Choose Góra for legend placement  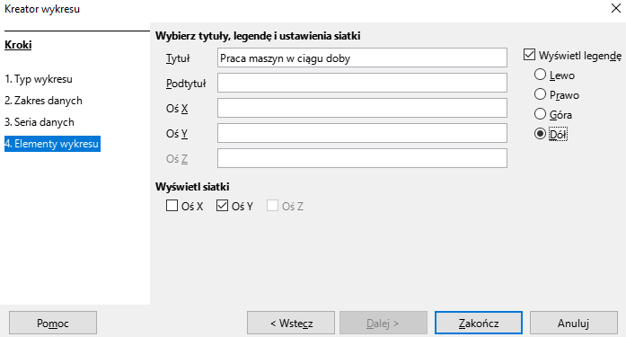(x=540, y=114)
